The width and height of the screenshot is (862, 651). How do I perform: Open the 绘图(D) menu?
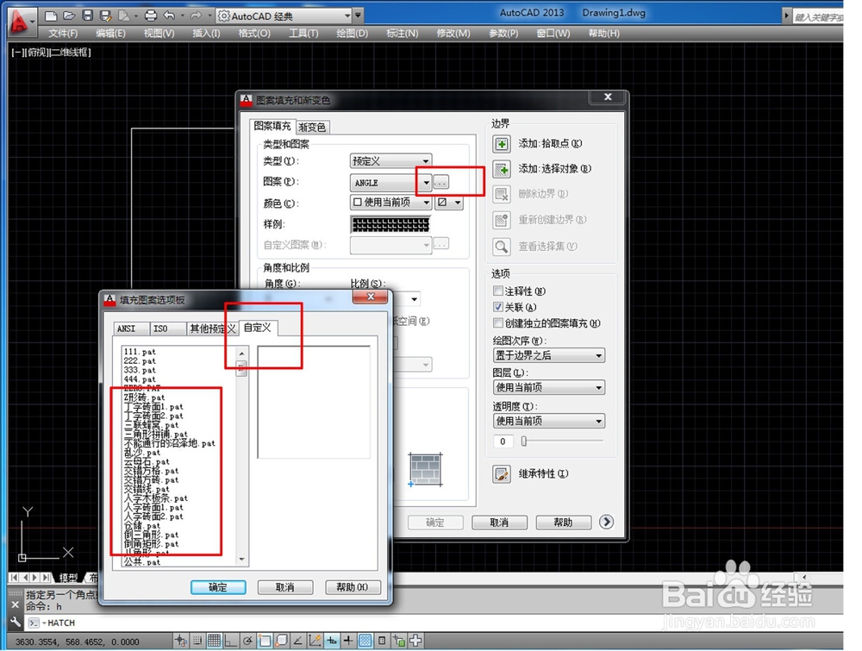(x=352, y=33)
